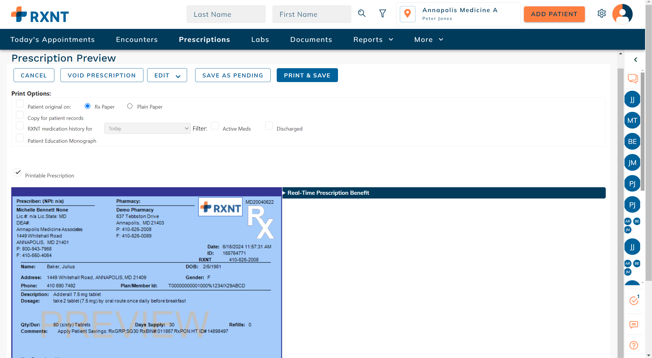Viewport: 652px width, 358px height.
Task: Open the chat bubbles sidebar icon
Action: (633, 78)
